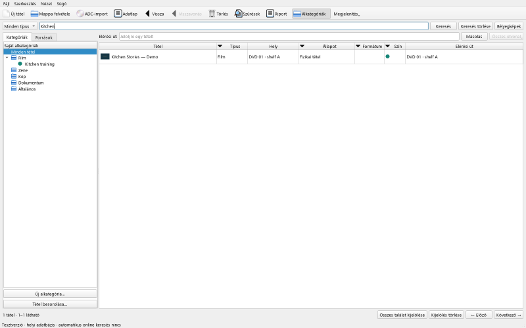Select the Zene category icon
Screen dimensions: 526x328
coord(14,70)
